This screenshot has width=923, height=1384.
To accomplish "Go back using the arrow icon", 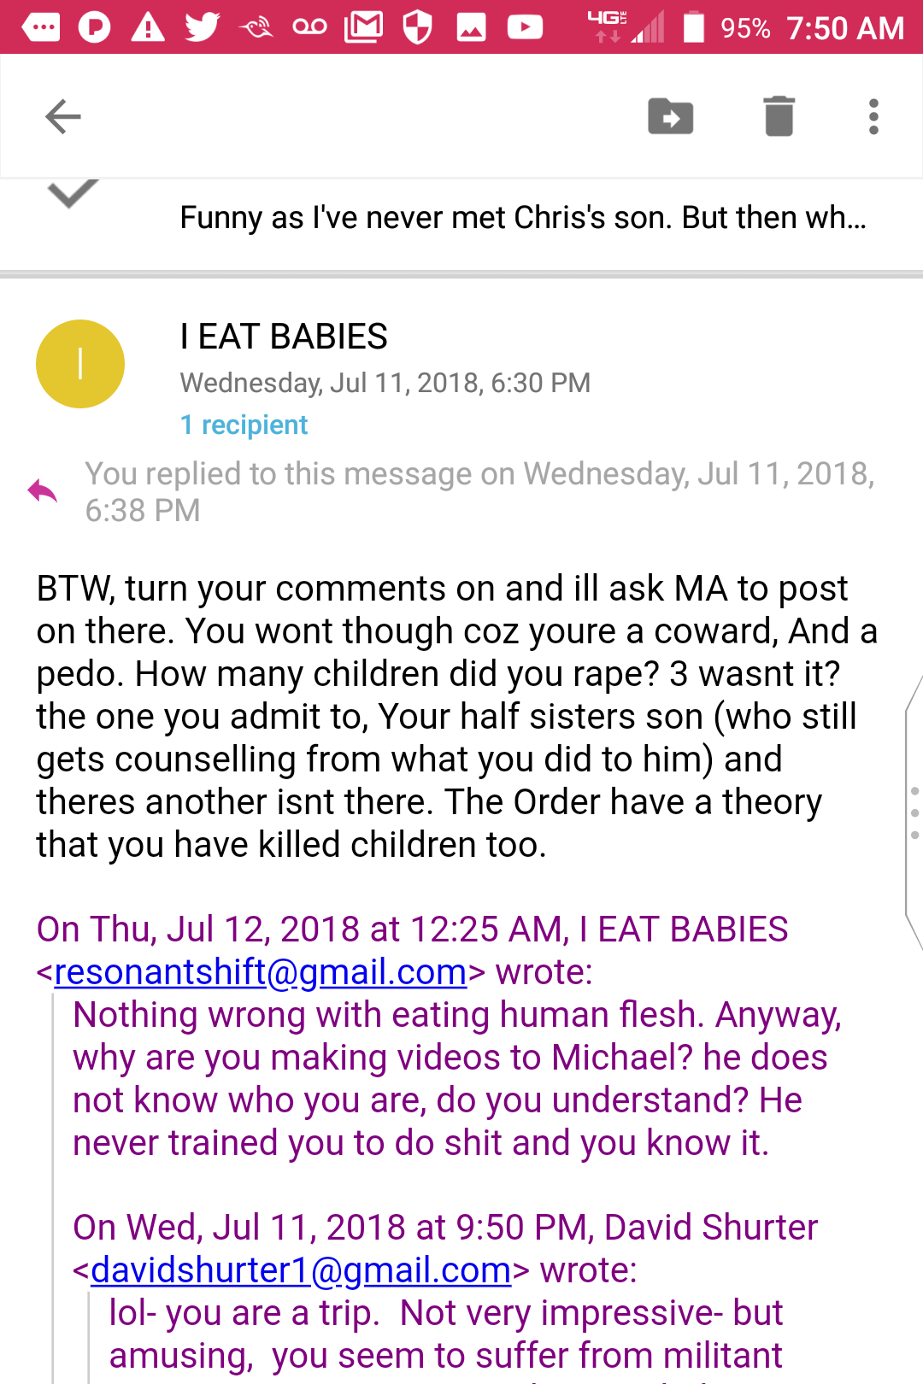I will pos(63,117).
